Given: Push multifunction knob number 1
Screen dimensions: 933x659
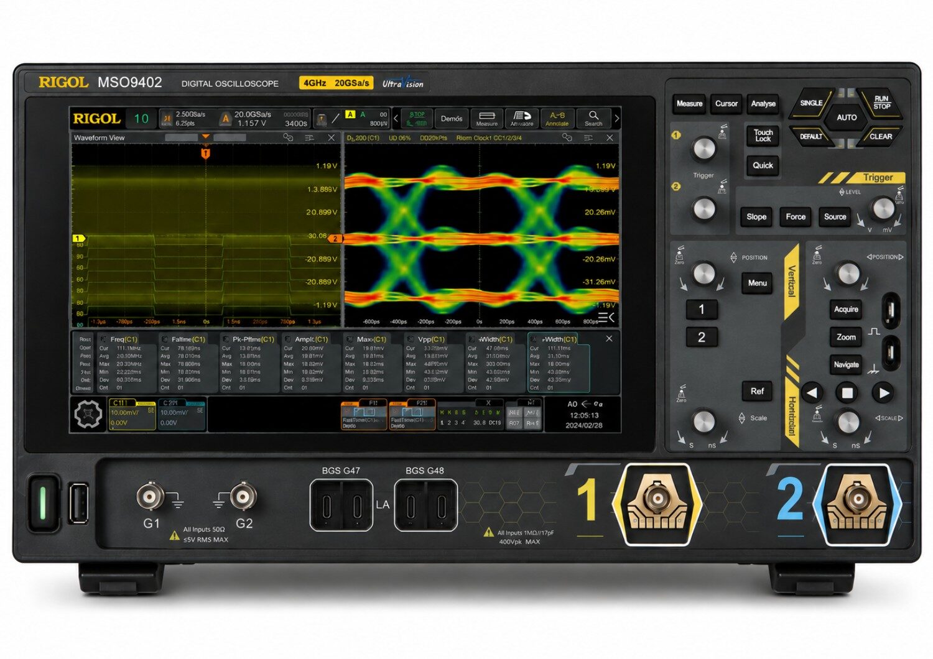Looking at the screenshot, I should 704,149.
